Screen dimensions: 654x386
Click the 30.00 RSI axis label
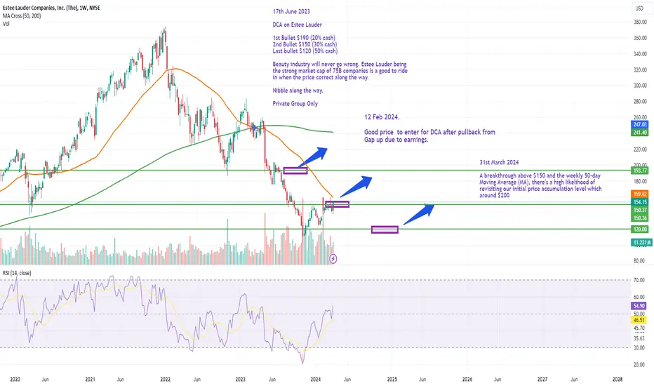(639, 347)
